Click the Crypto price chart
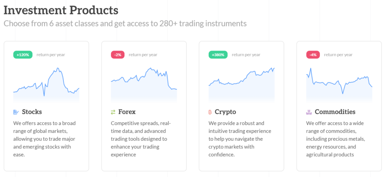Screen dimensions: 388x177 [241, 85]
